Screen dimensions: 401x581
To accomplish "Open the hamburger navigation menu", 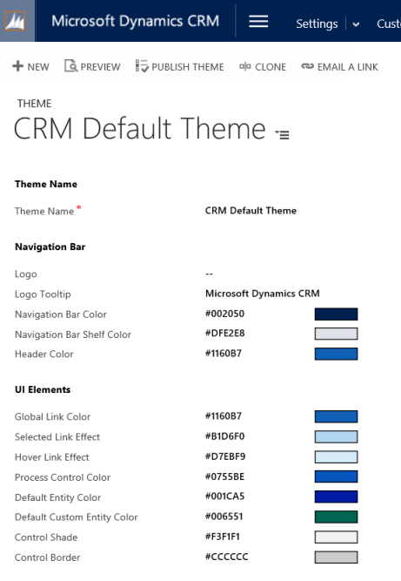I will tap(258, 21).
